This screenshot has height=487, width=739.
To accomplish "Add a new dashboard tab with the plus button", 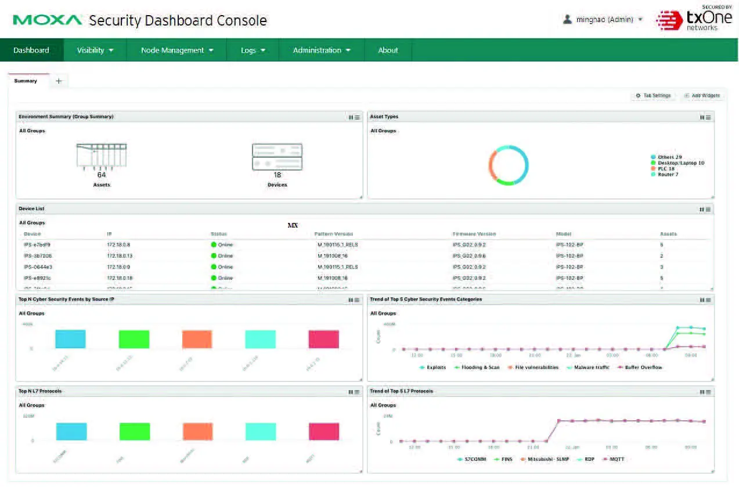I will click(58, 81).
